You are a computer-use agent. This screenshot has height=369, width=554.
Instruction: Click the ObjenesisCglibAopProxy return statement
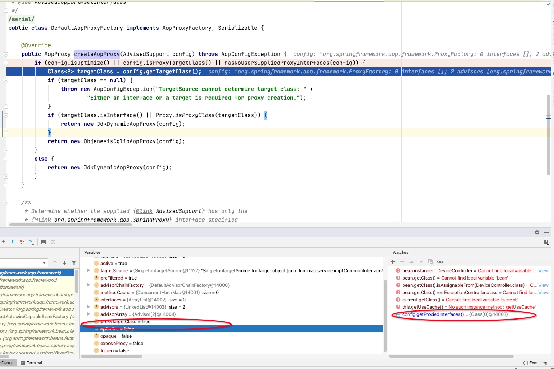[116, 141]
